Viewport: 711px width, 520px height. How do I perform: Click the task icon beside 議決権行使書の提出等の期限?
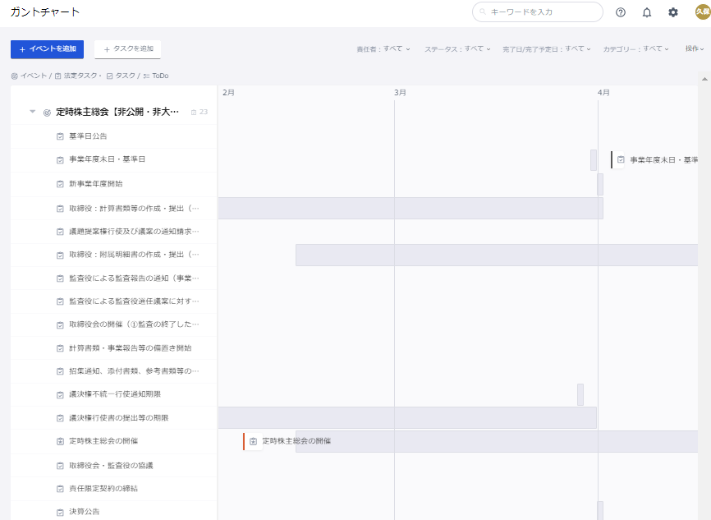60,418
